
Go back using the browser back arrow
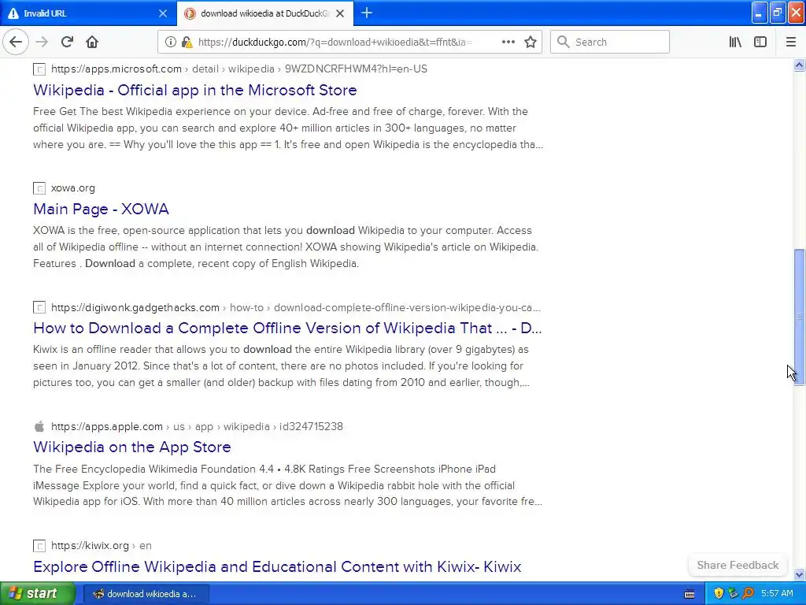click(x=16, y=42)
